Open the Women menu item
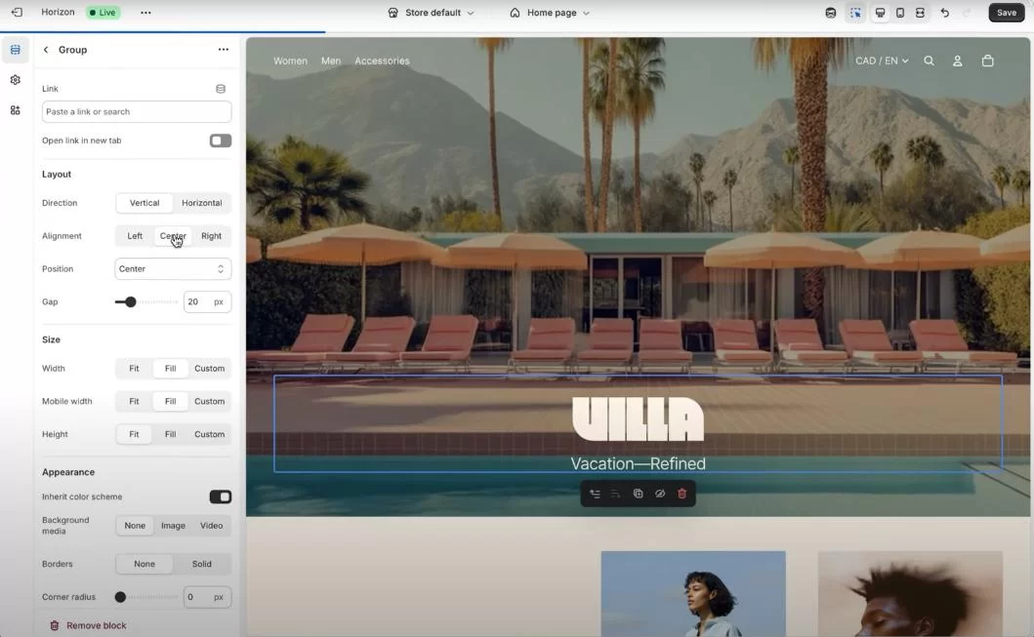This screenshot has height=637, width=1034. tap(290, 60)
